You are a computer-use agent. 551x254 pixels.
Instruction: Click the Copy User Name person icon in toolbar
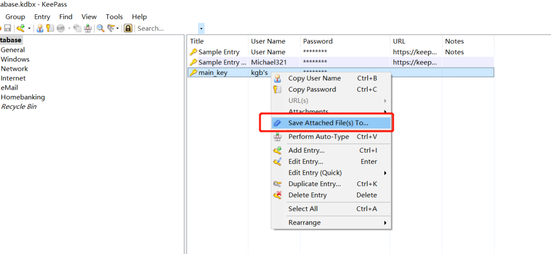tap(40, 28)
